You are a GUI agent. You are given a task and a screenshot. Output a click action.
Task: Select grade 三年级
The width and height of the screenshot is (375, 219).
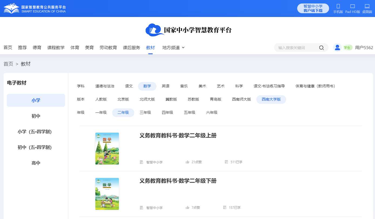[145, 113]
